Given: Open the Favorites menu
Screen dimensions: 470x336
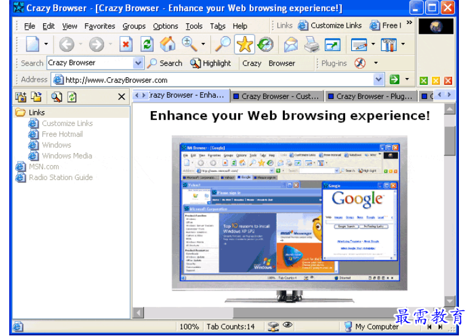Looking at the screenshot, I should point(100,26).
